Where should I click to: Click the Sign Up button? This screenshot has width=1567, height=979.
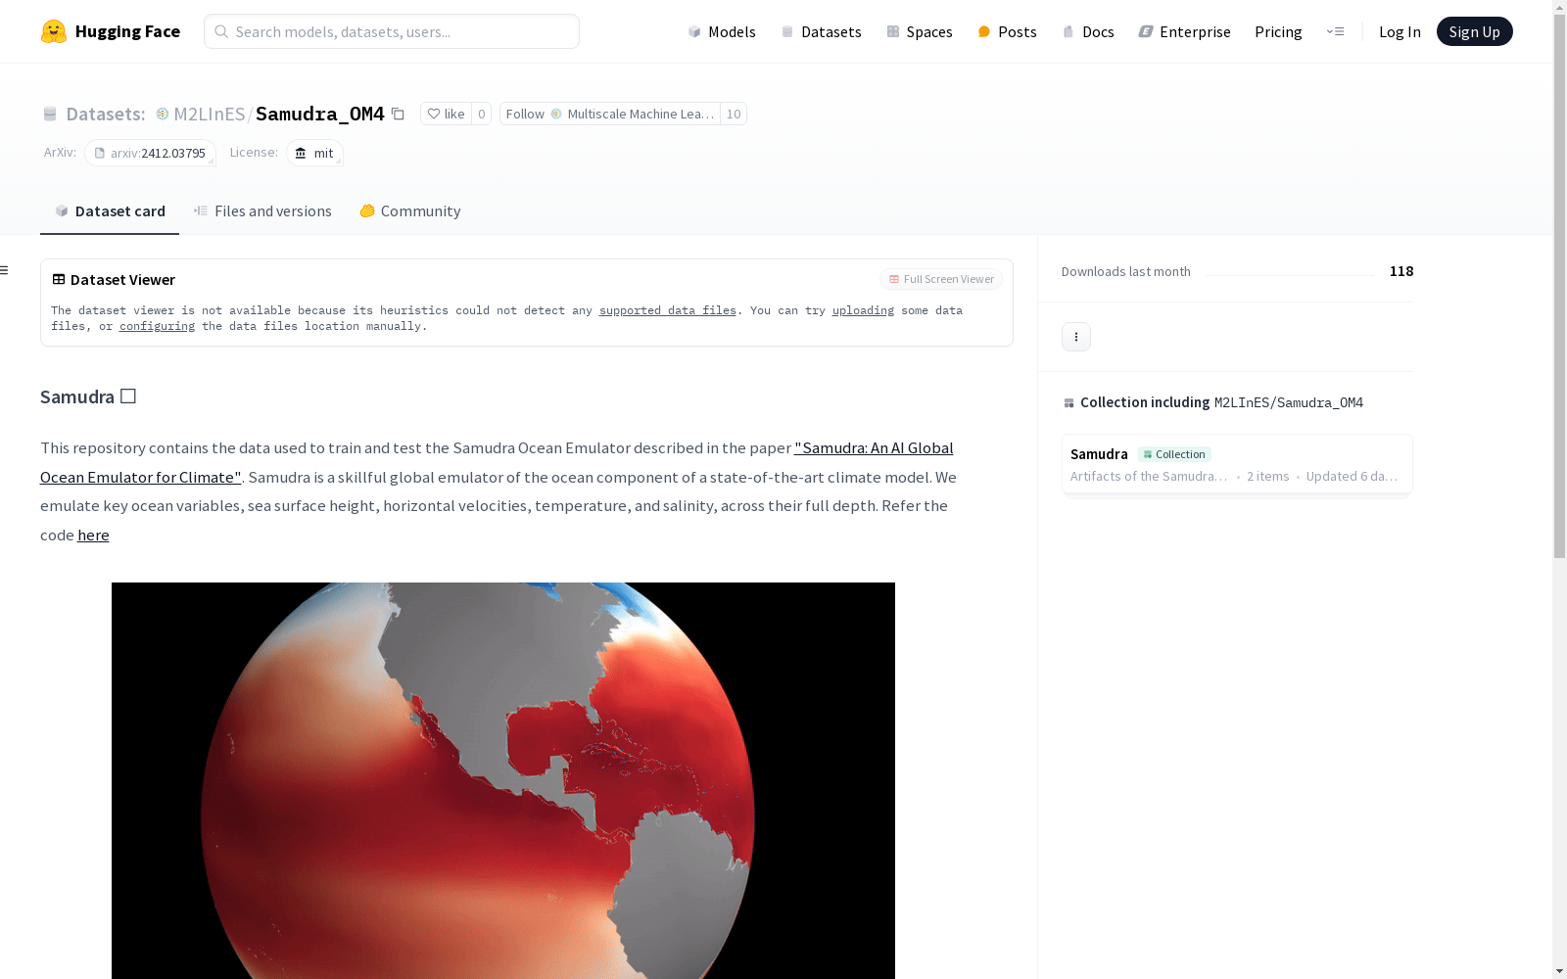(1474, 31)
